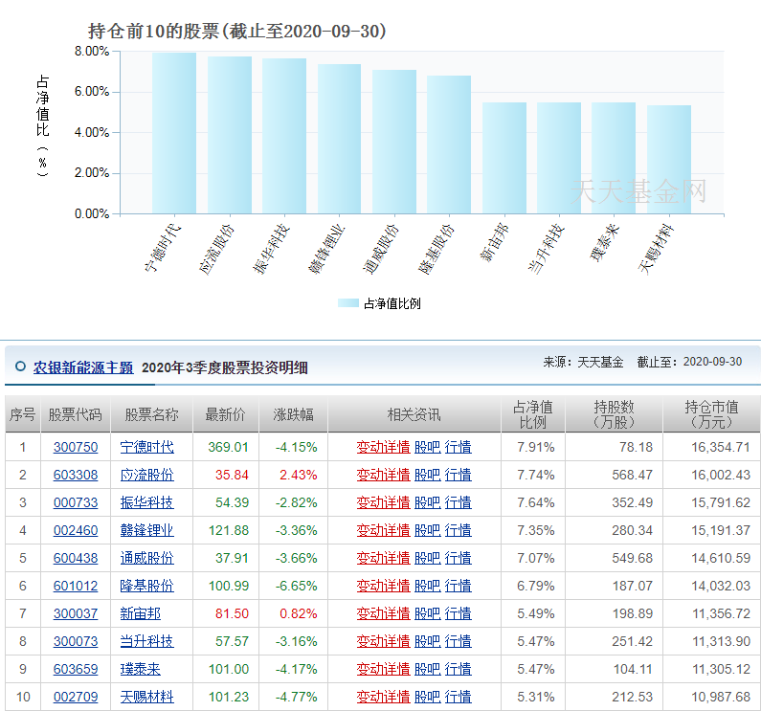This screenshot has height=711, width=761.
Task: Open stock name 璞泰来 in table
Action: coord(141,669)
